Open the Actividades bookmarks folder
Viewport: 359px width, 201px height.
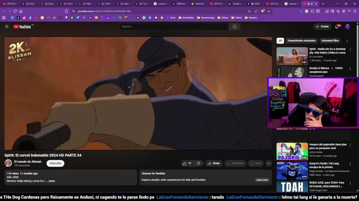click(186, 18)
